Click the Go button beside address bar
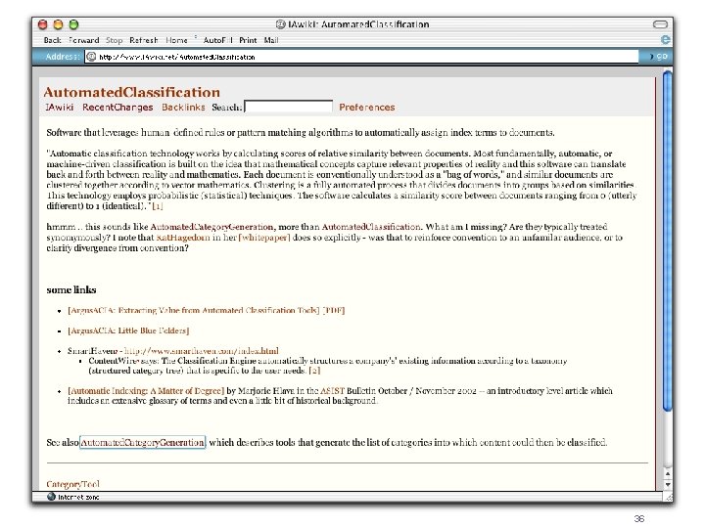 pyautogui.click(x=659, y=57)
